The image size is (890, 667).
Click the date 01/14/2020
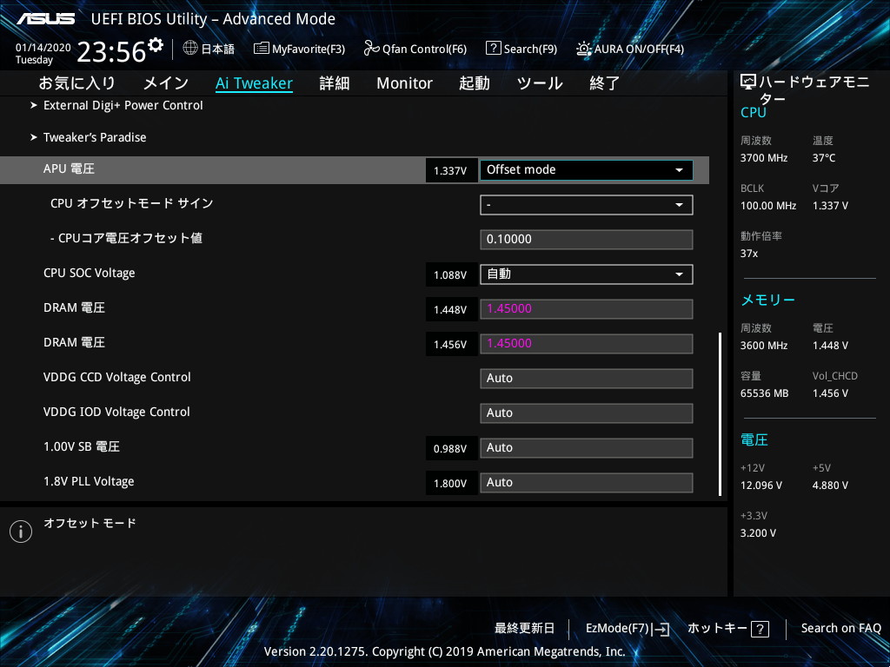pos(43,48)
